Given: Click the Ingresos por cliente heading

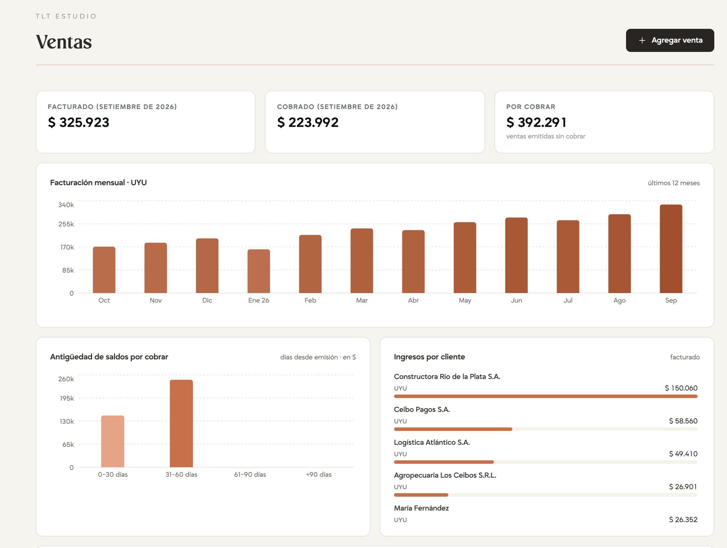Looking at the screenshot, I should (429, 357).
